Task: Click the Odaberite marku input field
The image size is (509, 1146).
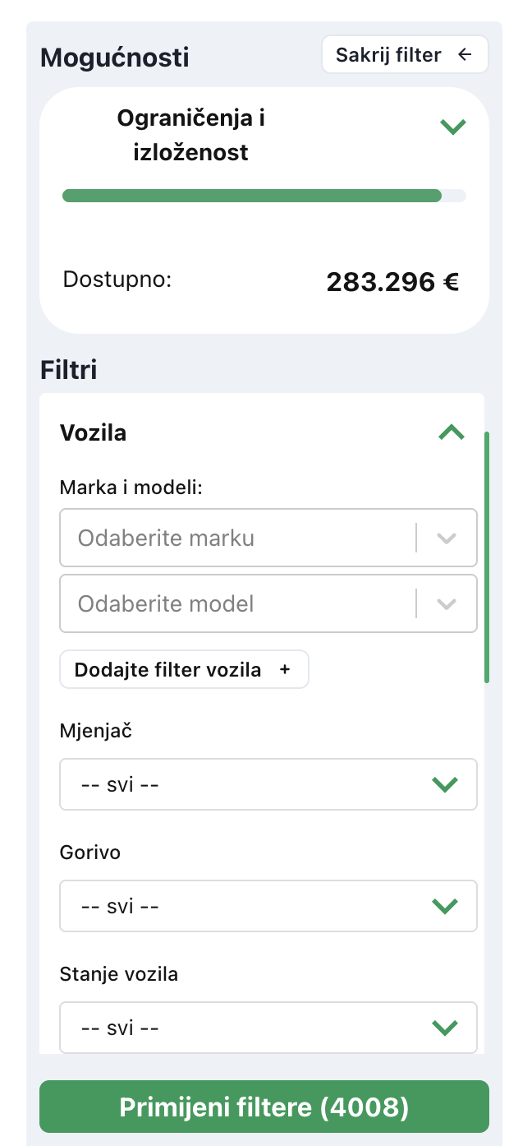Action: (x=230, y=538)
